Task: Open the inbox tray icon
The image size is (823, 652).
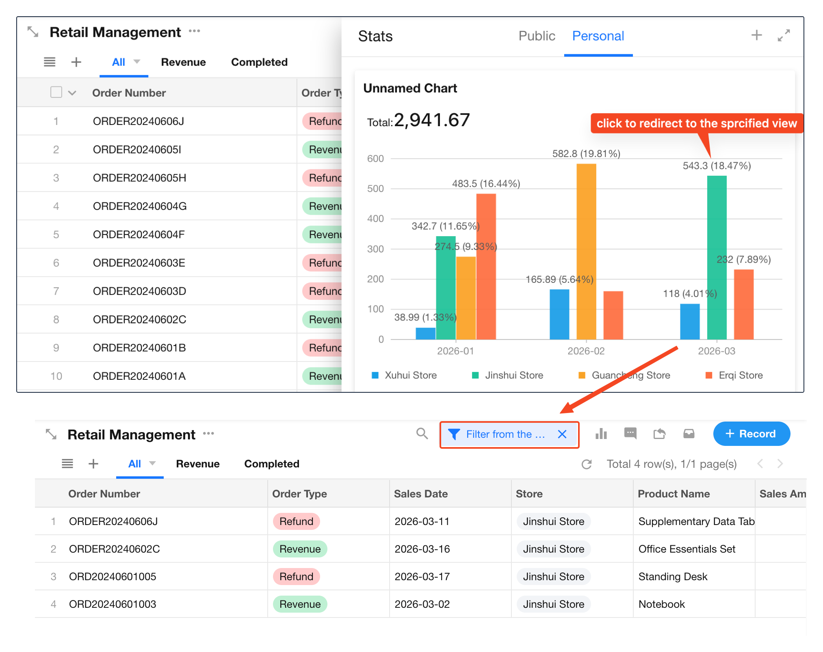Action: 689,434
